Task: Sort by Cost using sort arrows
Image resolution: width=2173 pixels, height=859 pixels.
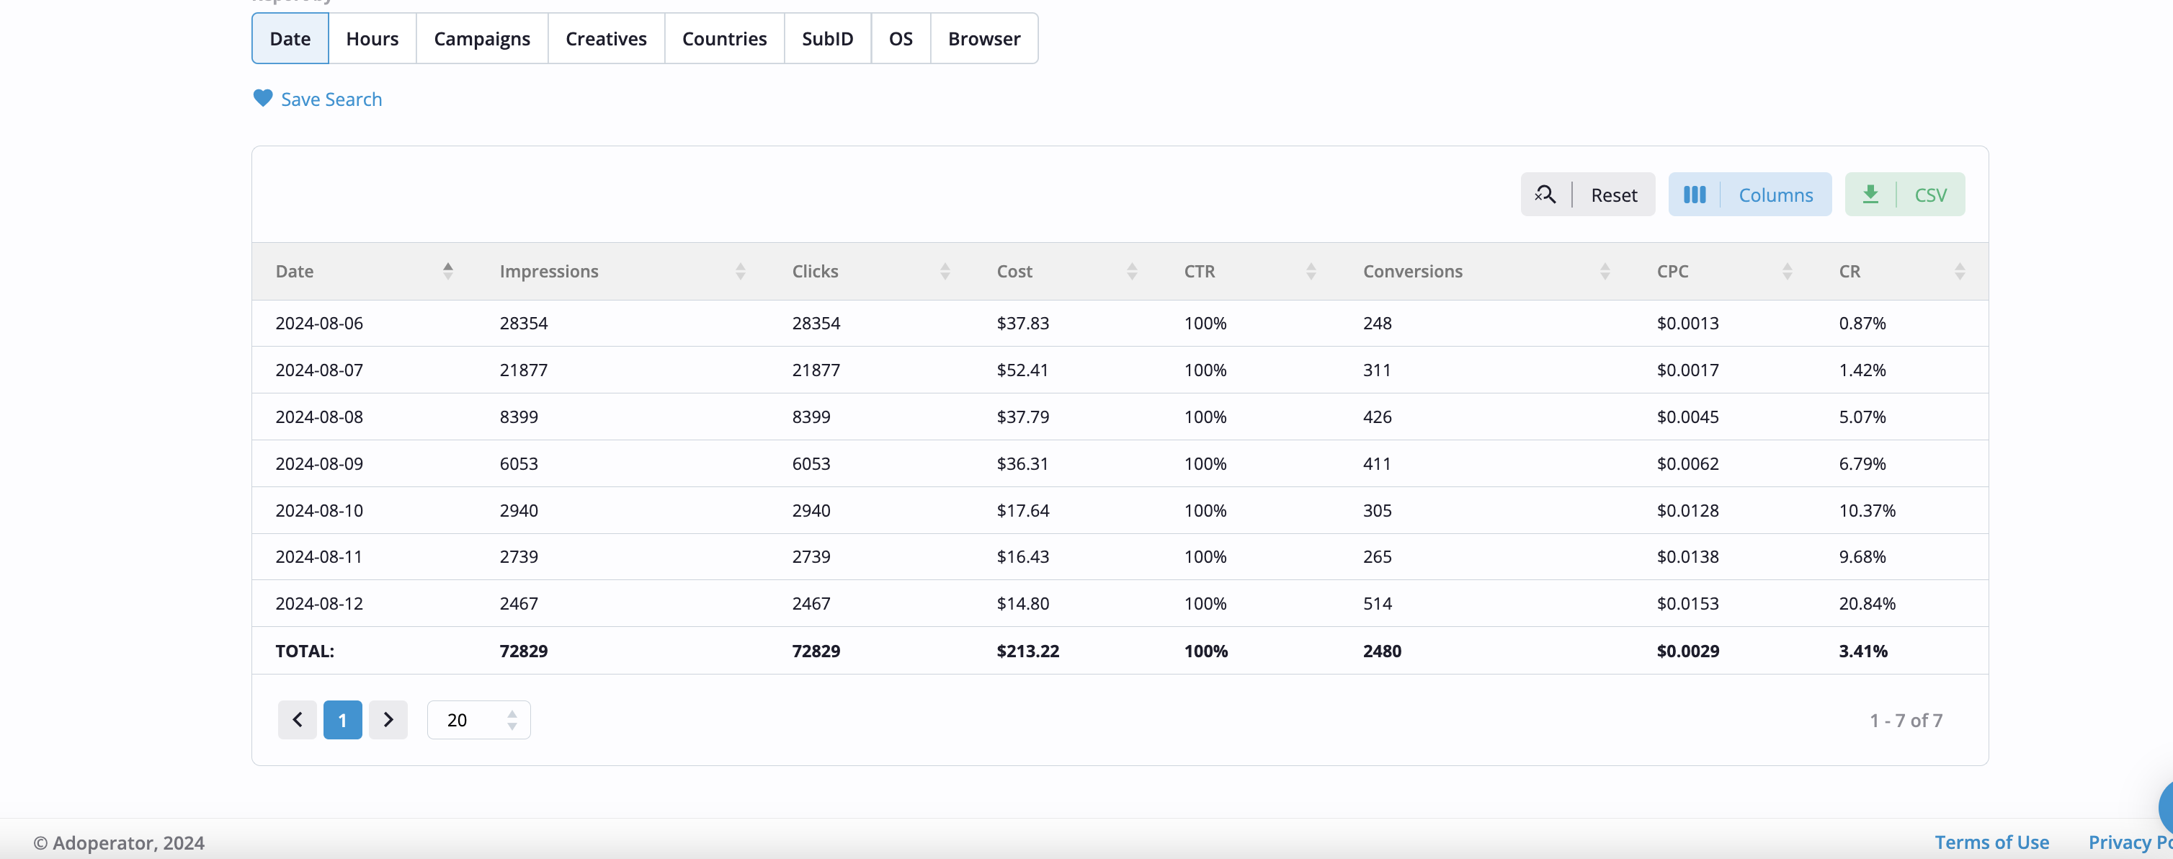Action: (1132, 271)
